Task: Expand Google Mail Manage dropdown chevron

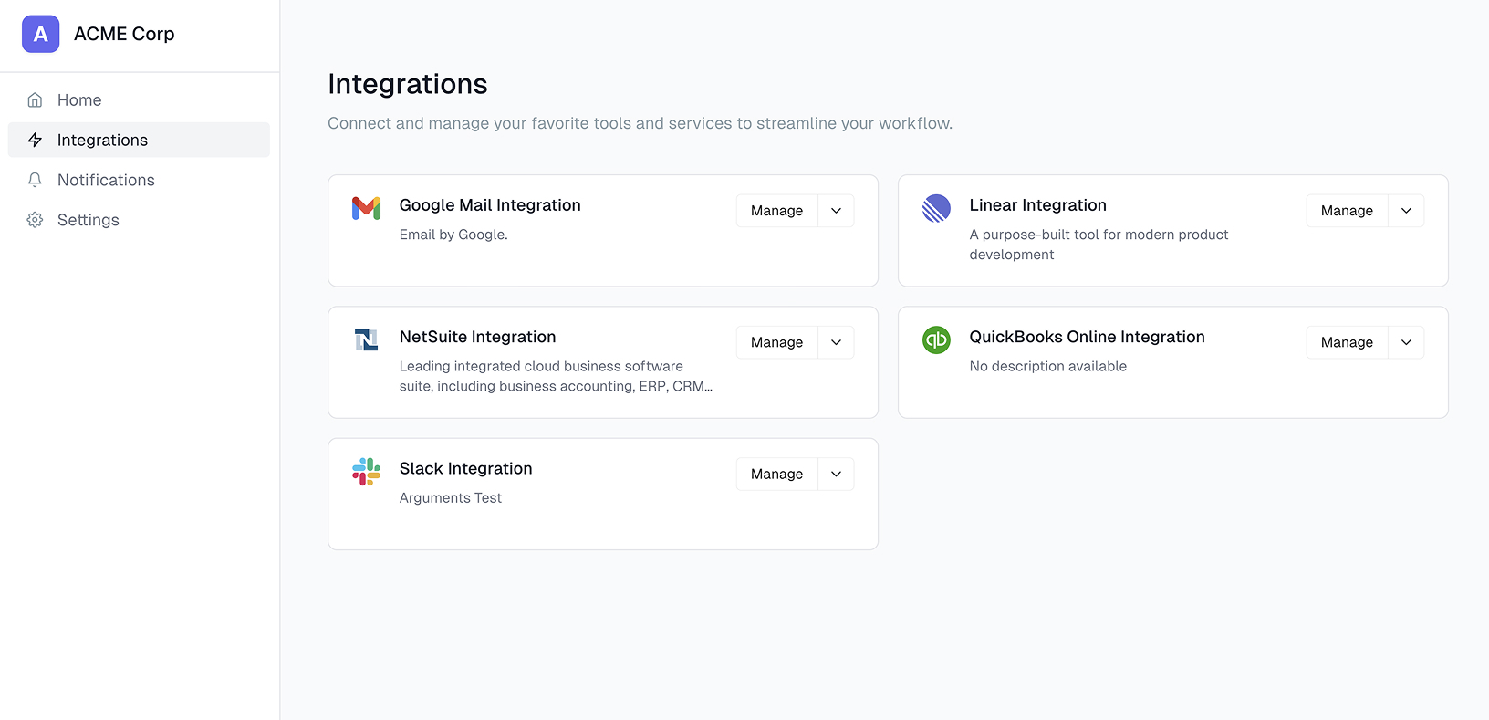Action: click(836, 211)
